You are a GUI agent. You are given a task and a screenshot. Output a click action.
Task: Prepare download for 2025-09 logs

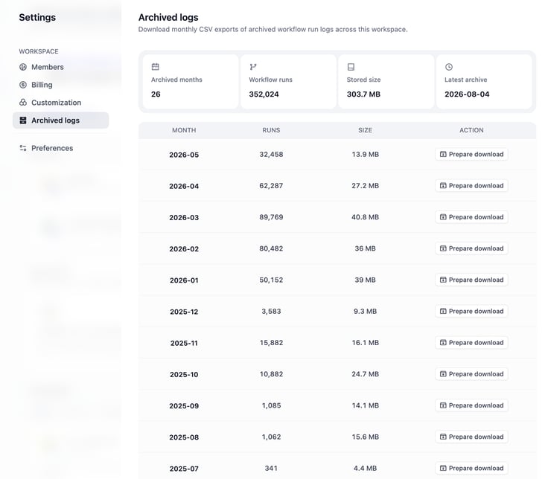click(x=471, y=405)
